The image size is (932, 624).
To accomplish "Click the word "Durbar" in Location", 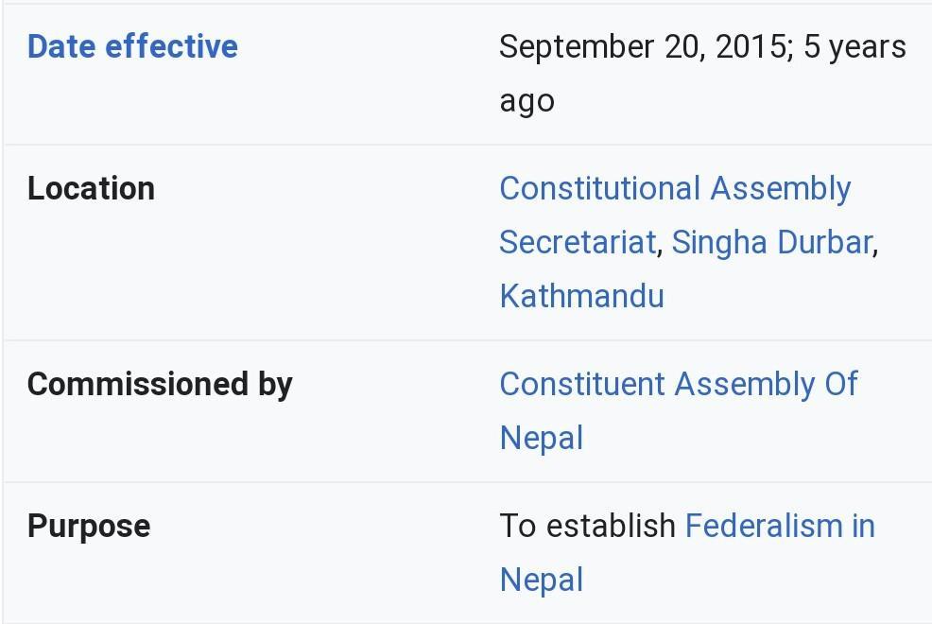I will point(820,242).
